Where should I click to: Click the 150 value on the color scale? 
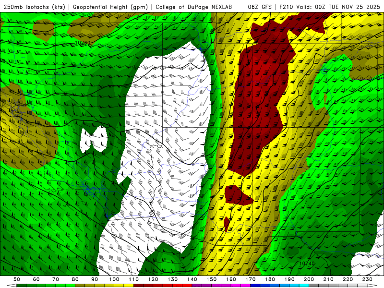(x=212, y=279)
